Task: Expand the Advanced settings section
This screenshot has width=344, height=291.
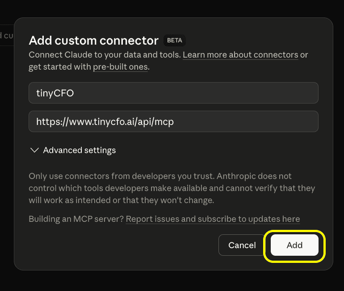Action: pyautogui.click(x=73, y=150)
